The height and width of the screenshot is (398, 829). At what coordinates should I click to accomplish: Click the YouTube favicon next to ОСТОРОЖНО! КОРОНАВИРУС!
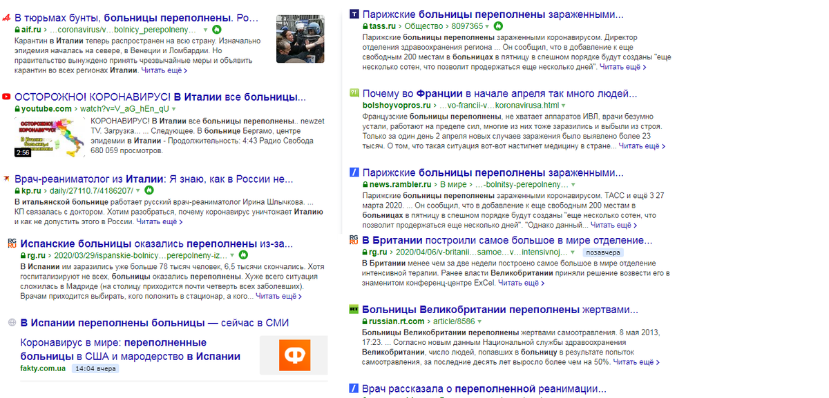tap(6, 97)
